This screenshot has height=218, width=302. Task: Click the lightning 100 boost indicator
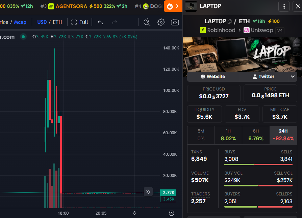(274, 21)
